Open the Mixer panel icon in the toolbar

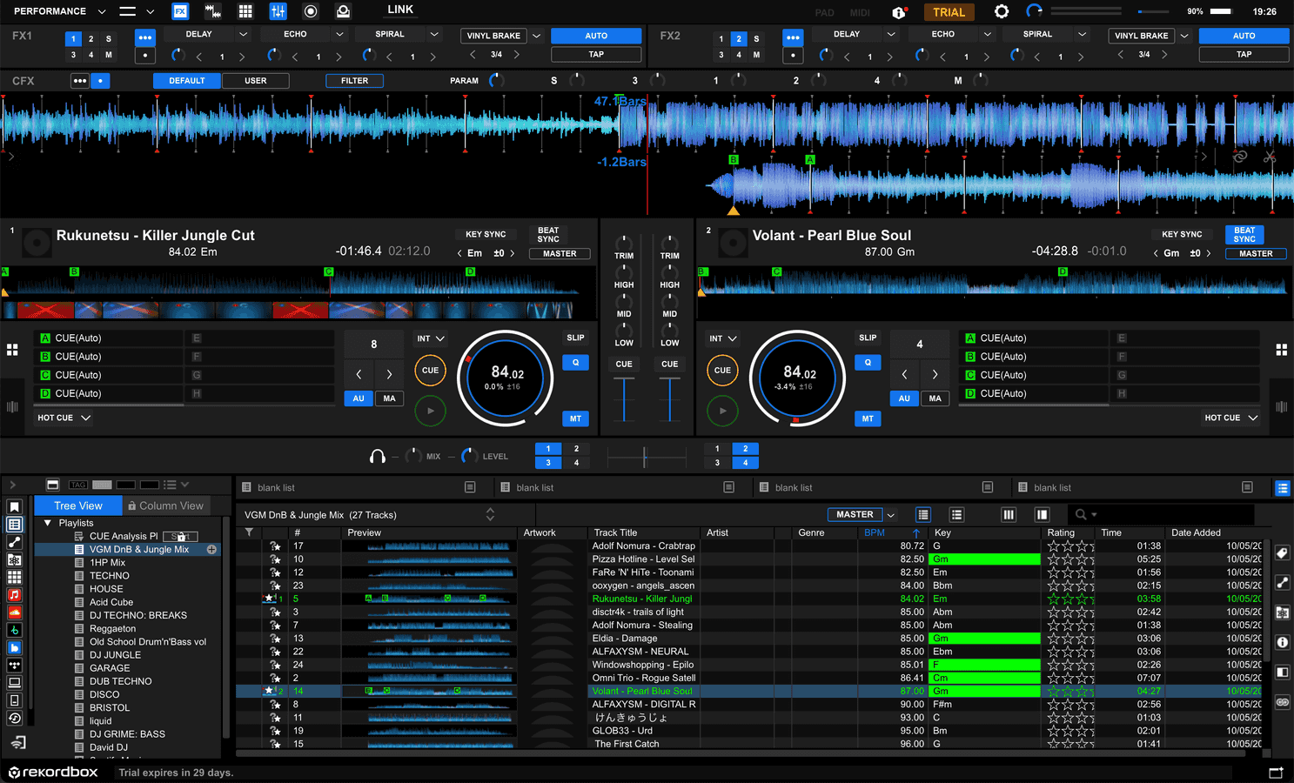(278, 11)
